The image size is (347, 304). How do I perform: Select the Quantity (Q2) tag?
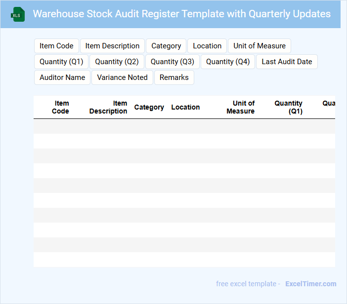pyautogui.click(x=117, y=62)
